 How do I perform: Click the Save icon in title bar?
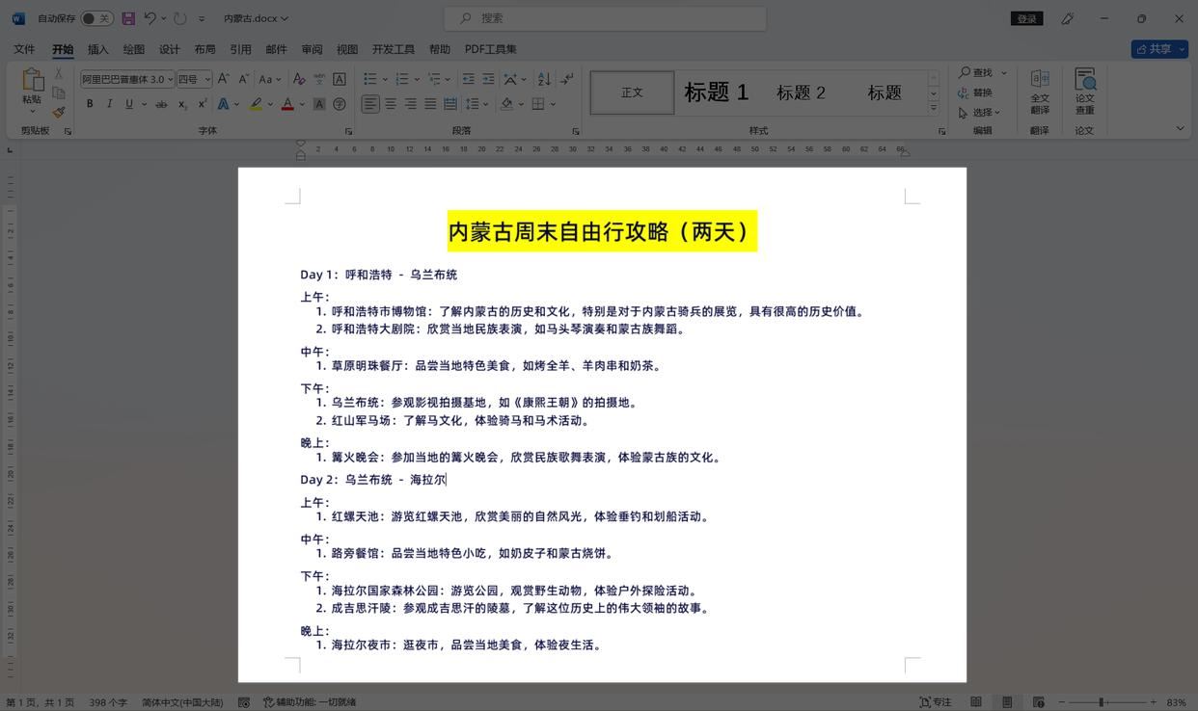(128, 18)
